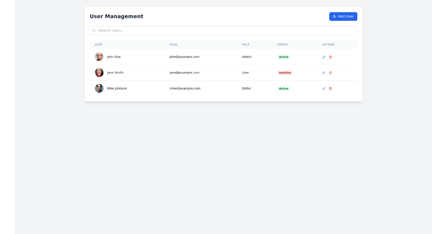Sort by the ROLE column header
Image resolution: width=447 pixels, height=234 pixels.
[x=245, y=45]
